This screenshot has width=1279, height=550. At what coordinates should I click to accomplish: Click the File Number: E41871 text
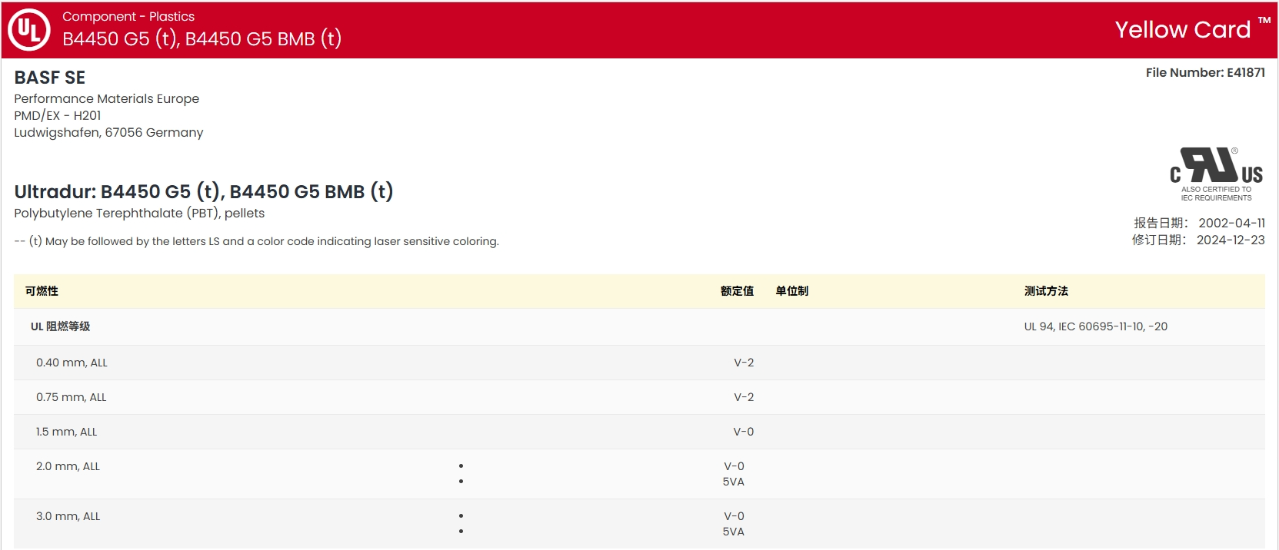(x=1205, y=72)
